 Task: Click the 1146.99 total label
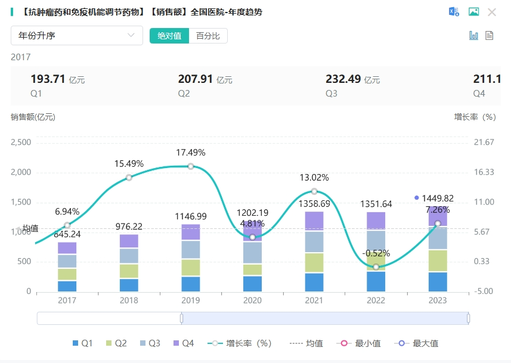[191, 216]
